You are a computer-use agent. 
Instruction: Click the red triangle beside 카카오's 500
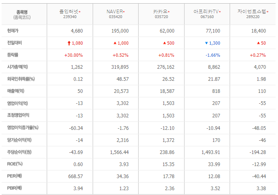[x=164, y=43]
